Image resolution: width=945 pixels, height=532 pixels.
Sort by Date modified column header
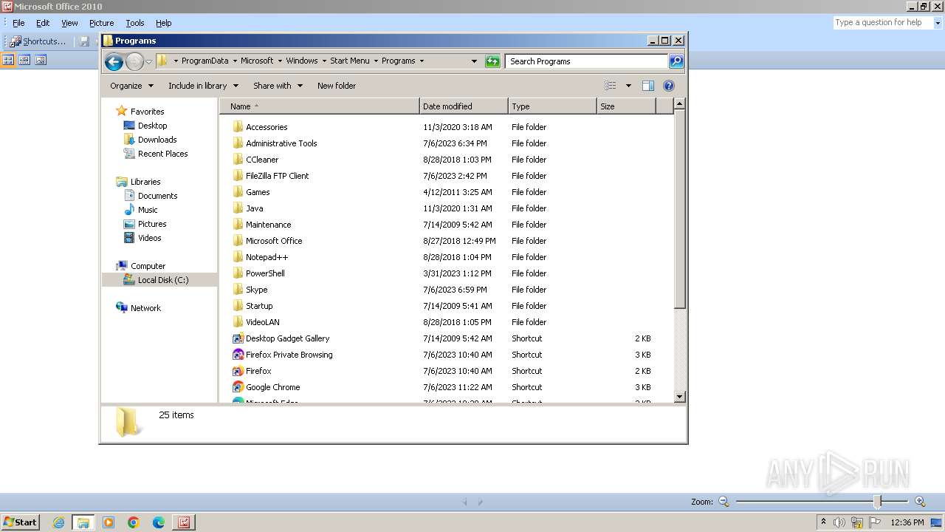pos(464,106)
